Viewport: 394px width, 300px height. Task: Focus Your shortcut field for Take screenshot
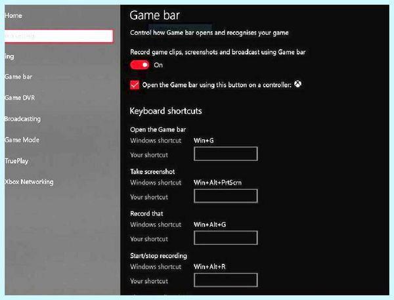point(226,196)
